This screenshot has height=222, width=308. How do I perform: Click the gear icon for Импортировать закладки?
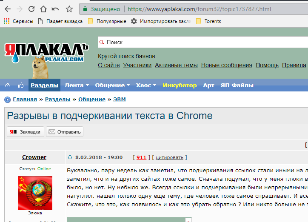(x=134, y=21)
